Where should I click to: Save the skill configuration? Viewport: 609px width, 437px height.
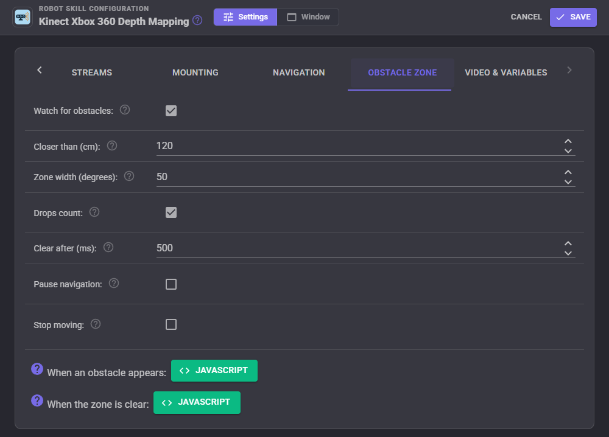(573, 17)
